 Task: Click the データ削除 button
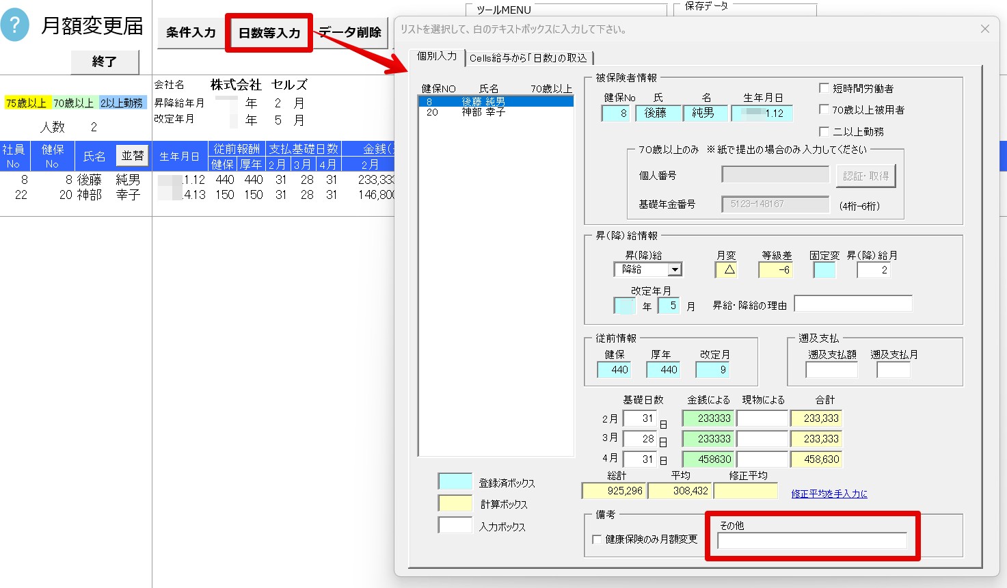pyautogui.click(x=350, y=32)
